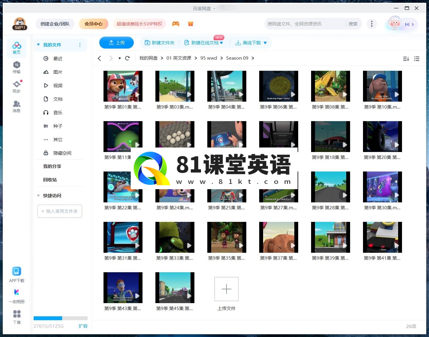The height and width of the screenshot is (337, 429).
Task: Expand chevron after Season 09 breadcrumb
Action: tap(253, 58)
